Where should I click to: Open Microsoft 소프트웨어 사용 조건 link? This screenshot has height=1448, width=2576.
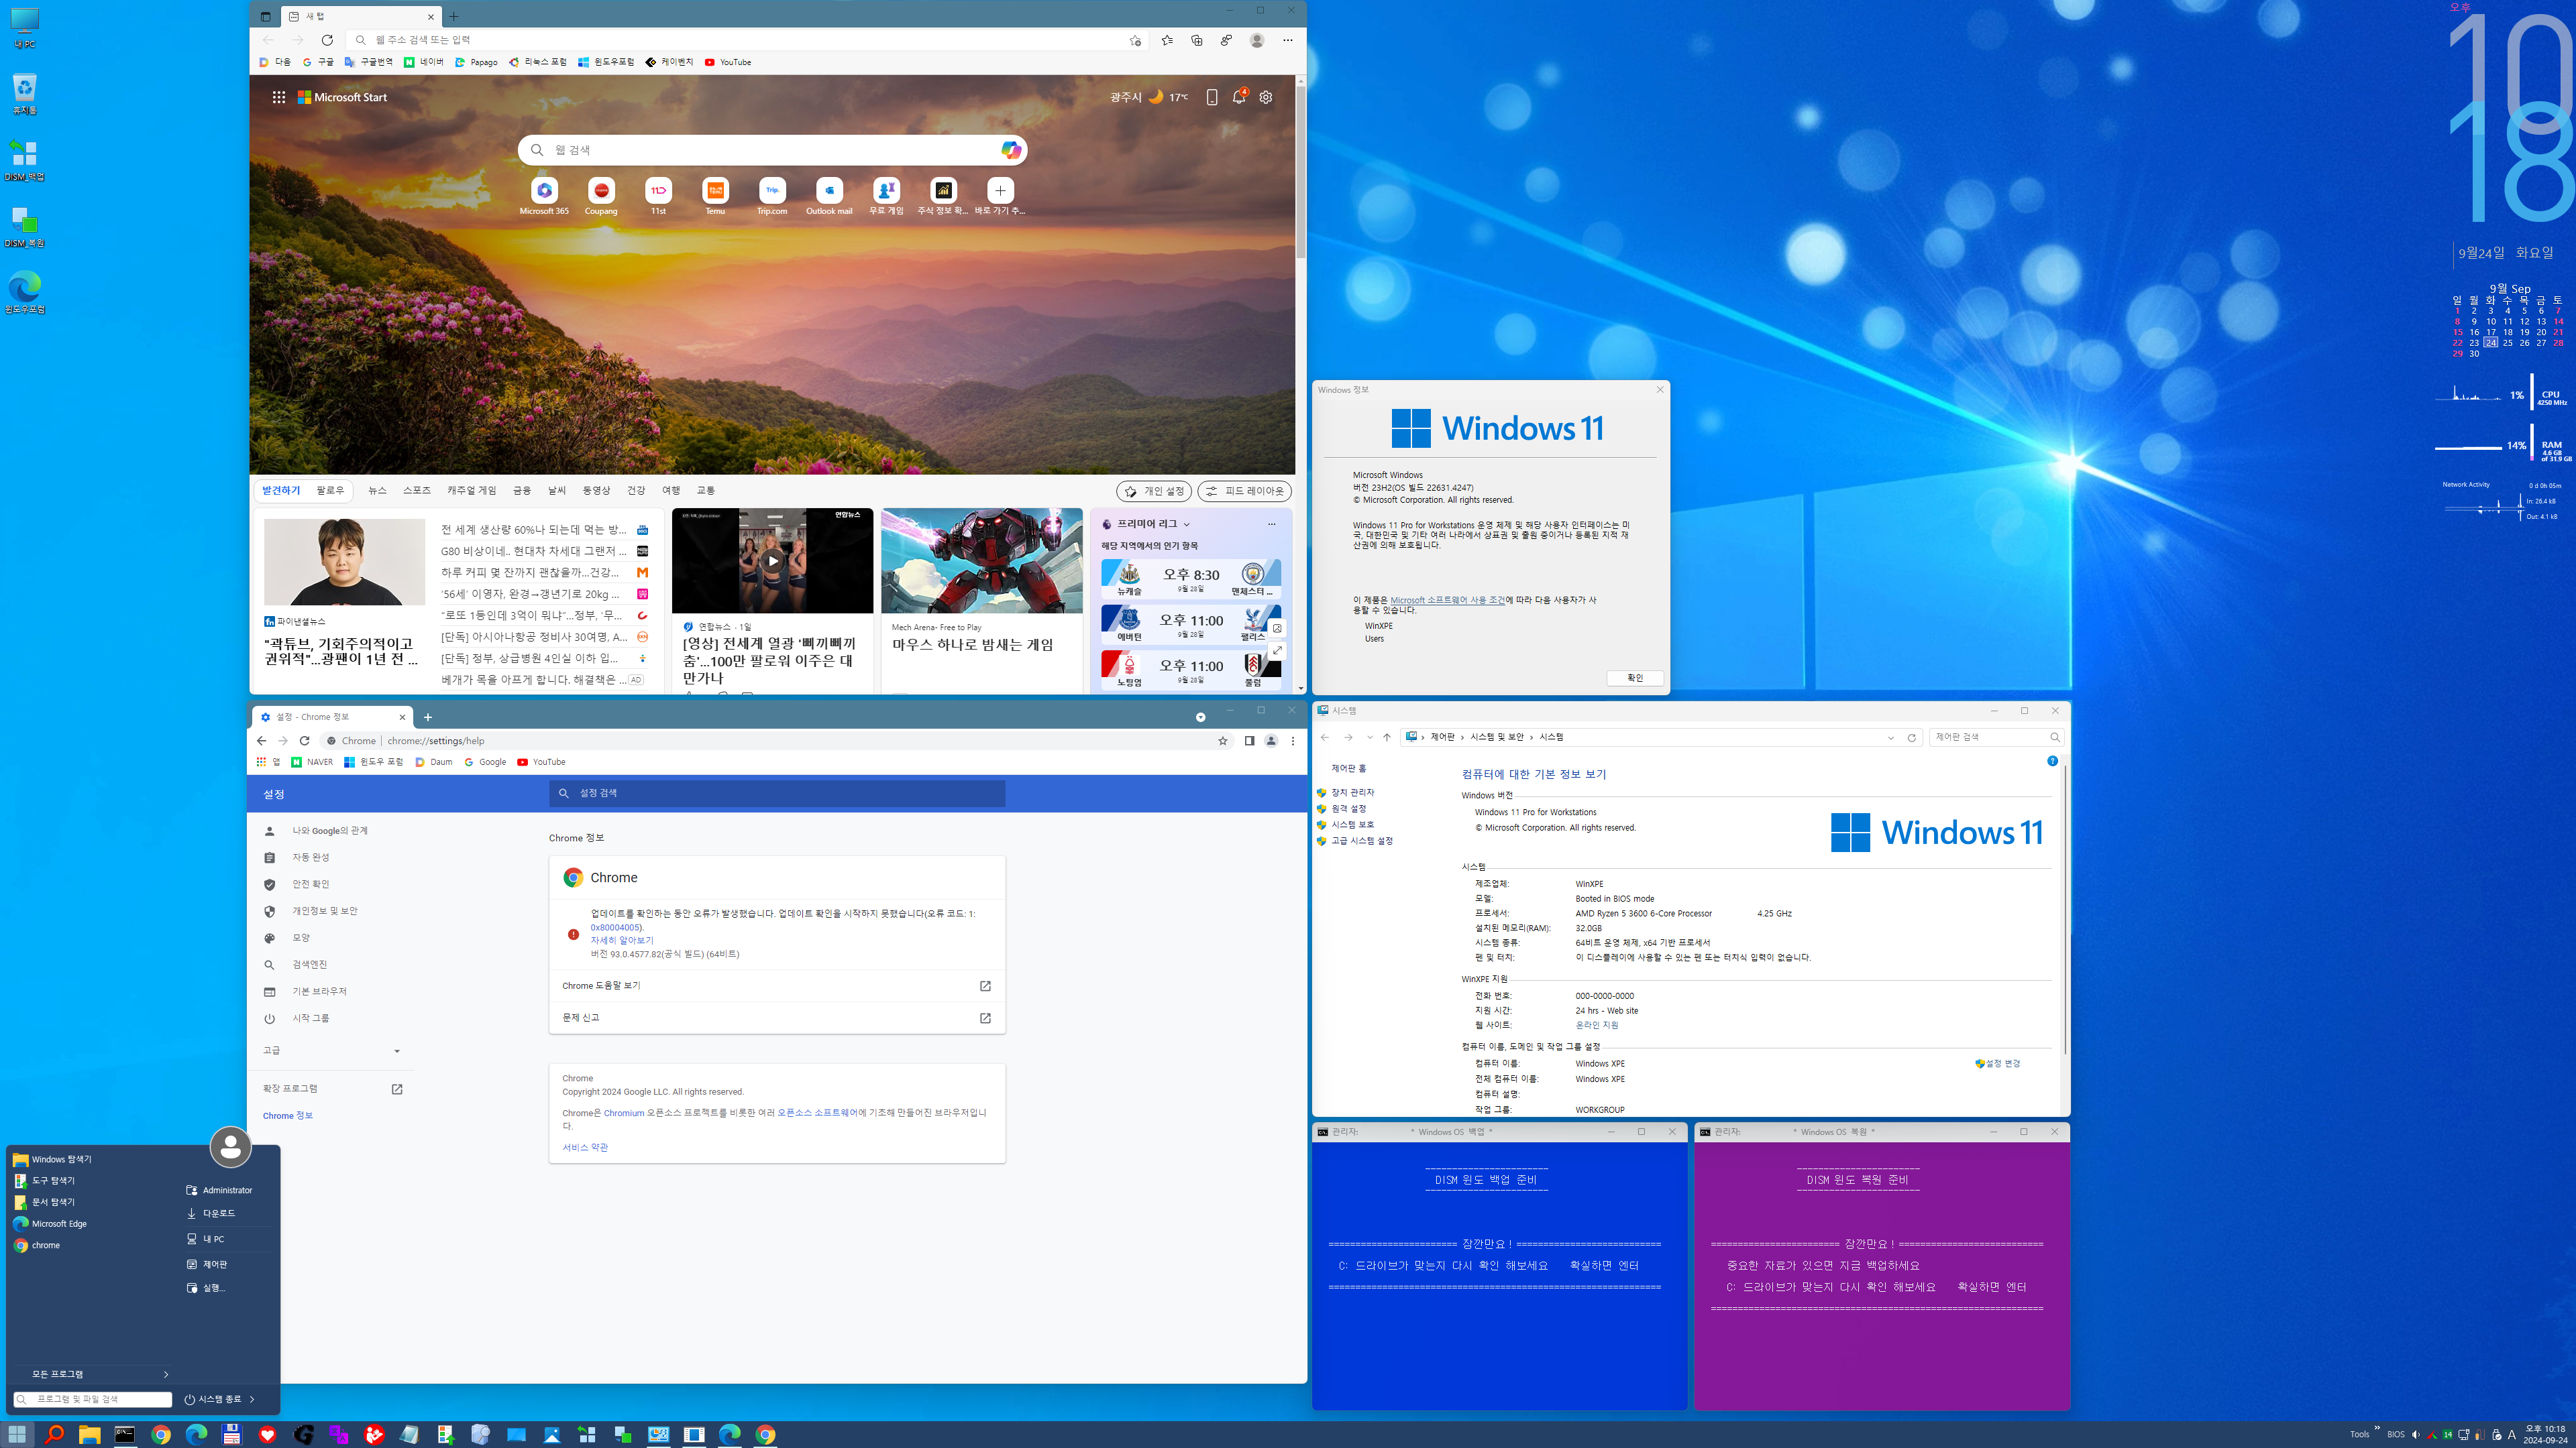pos(1447,599)
